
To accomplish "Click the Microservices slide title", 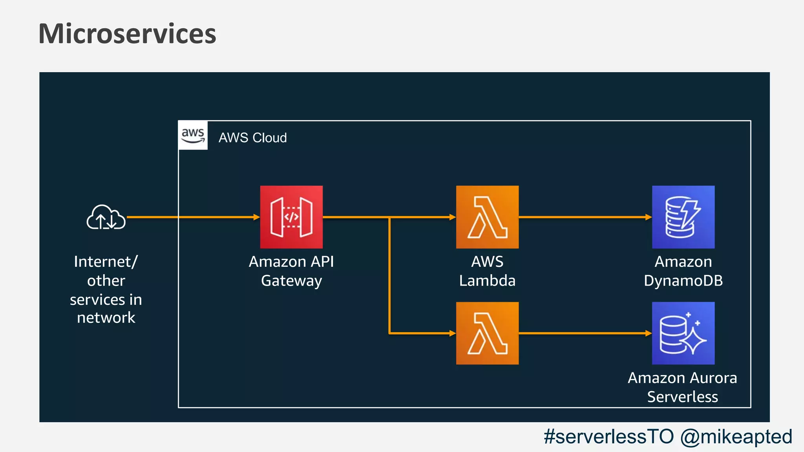I will point(127,34).
